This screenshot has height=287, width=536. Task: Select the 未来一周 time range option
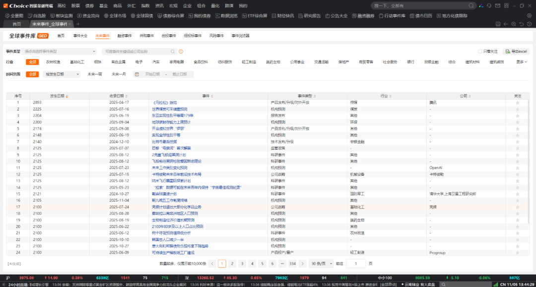94,74
